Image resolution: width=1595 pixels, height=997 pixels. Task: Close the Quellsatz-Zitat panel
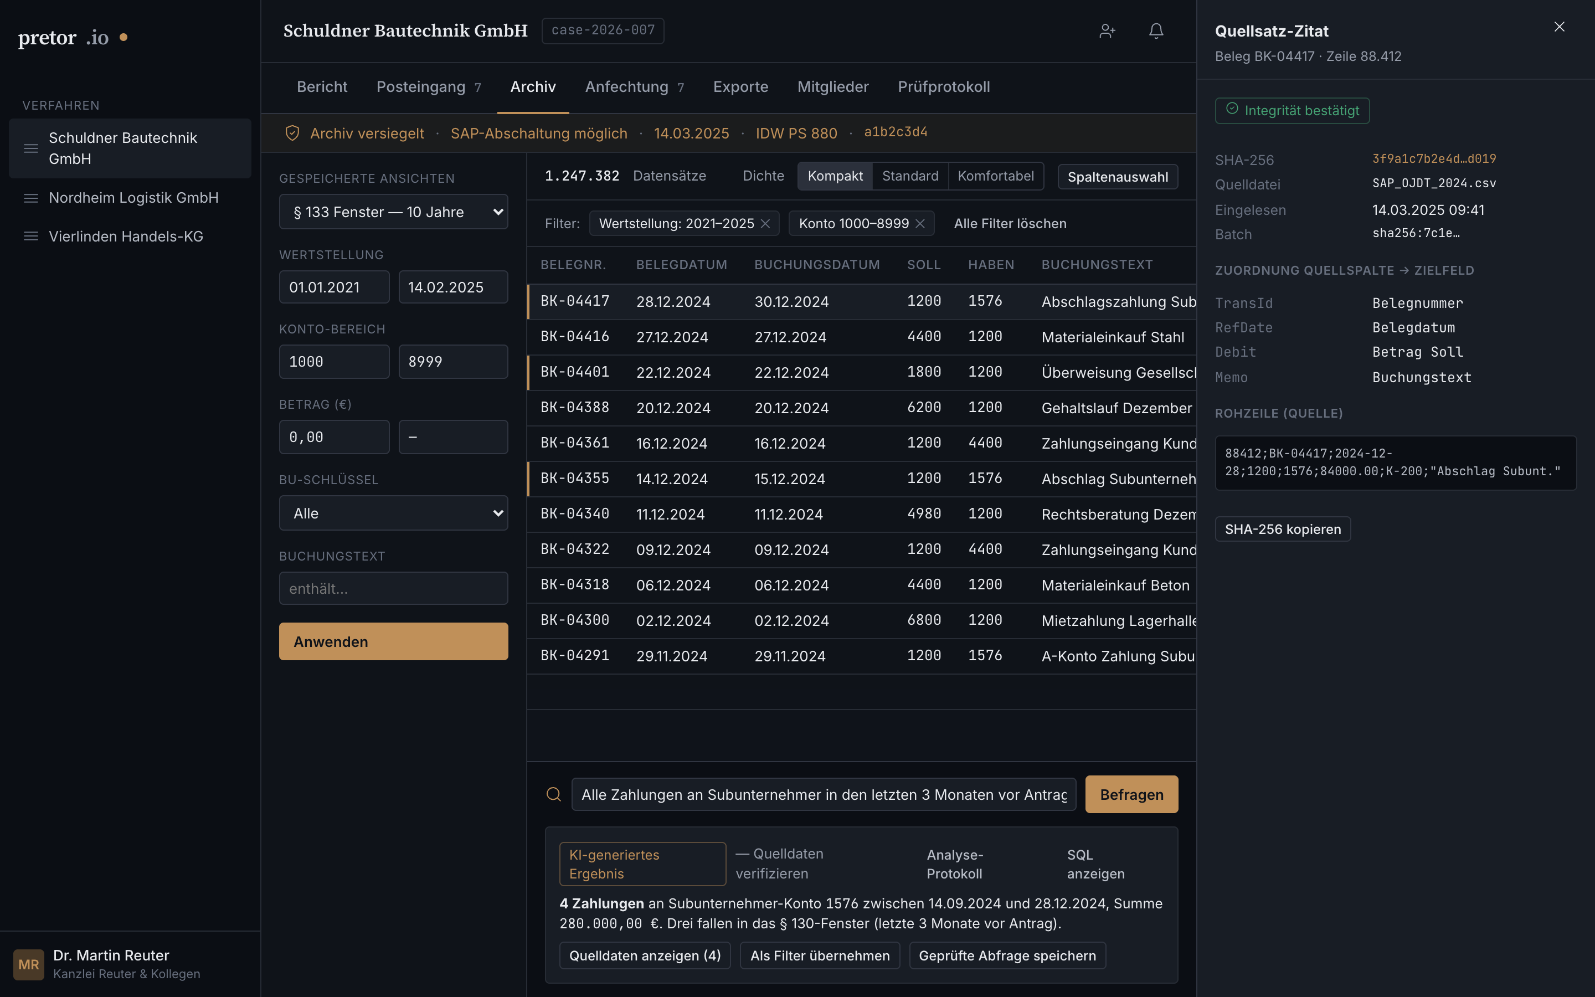[1559, 27]
